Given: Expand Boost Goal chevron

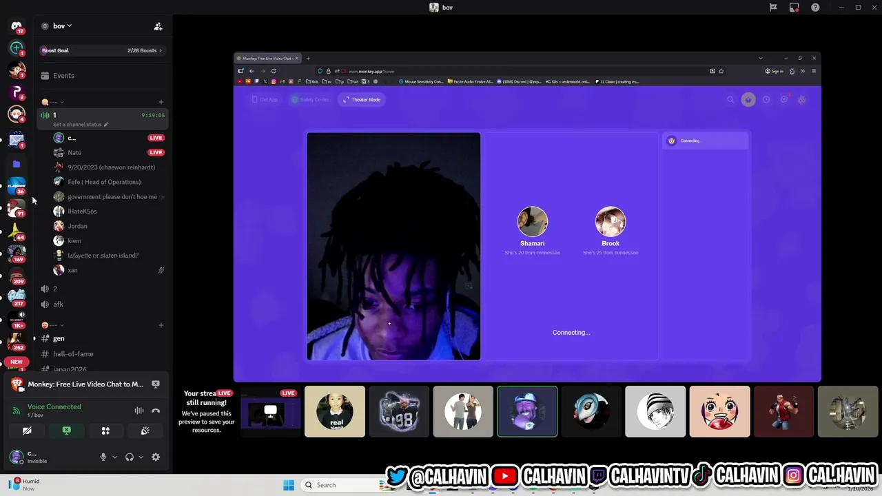Looking at the screenshot, I should 161,50.
